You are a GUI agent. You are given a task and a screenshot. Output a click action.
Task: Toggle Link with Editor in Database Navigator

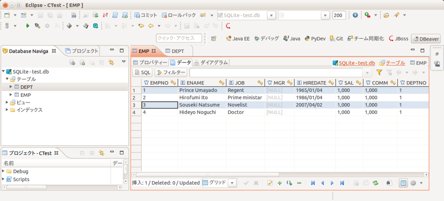[x=111, y=62]
